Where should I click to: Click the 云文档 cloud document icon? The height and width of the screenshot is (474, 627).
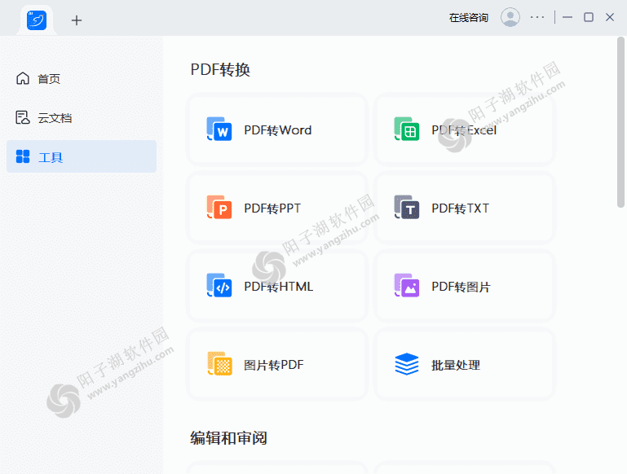(23, 117)
